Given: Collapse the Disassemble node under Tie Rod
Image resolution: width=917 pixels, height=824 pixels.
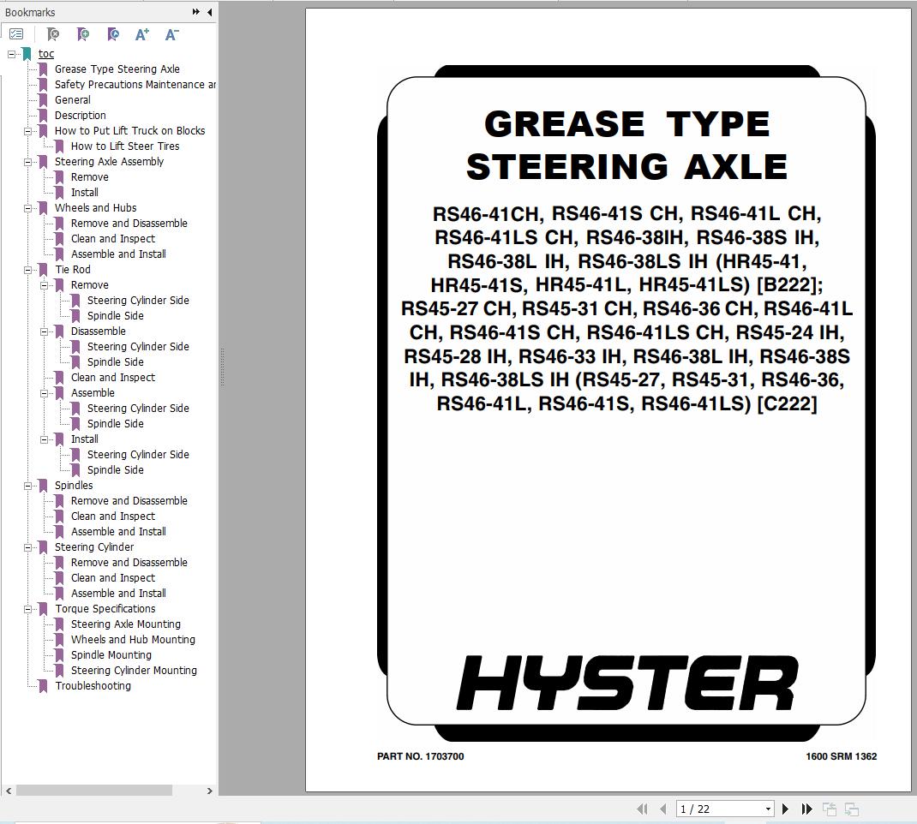Looking at the screenshot, I should point(44,331).
